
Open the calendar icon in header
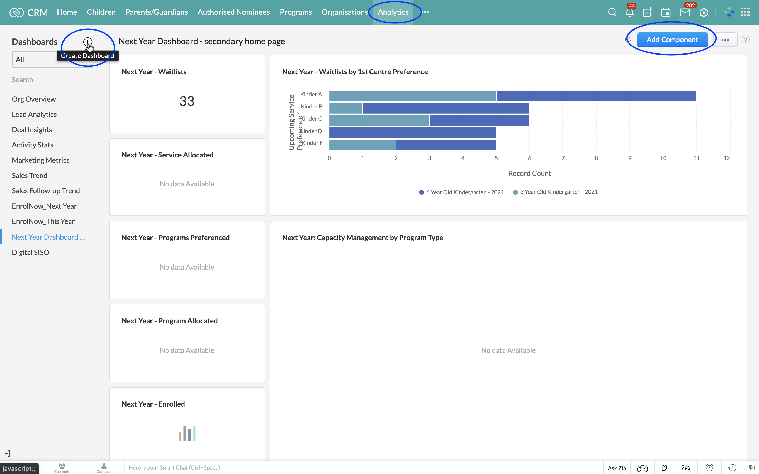[x=666, y=13]
